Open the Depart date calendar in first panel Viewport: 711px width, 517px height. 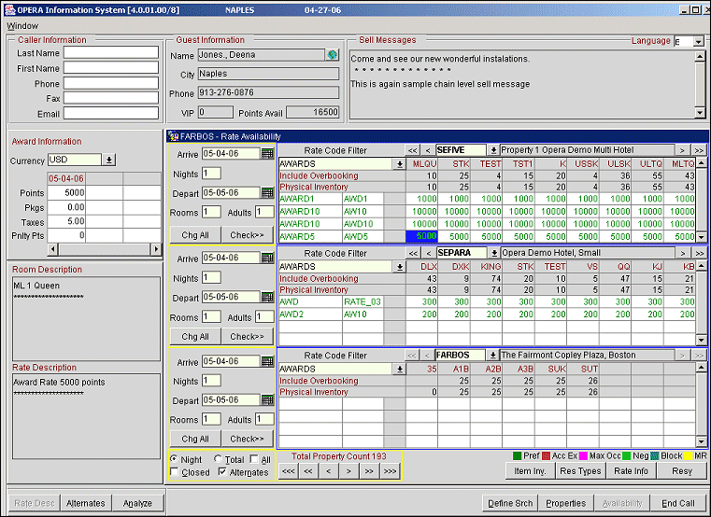[267, 193]
